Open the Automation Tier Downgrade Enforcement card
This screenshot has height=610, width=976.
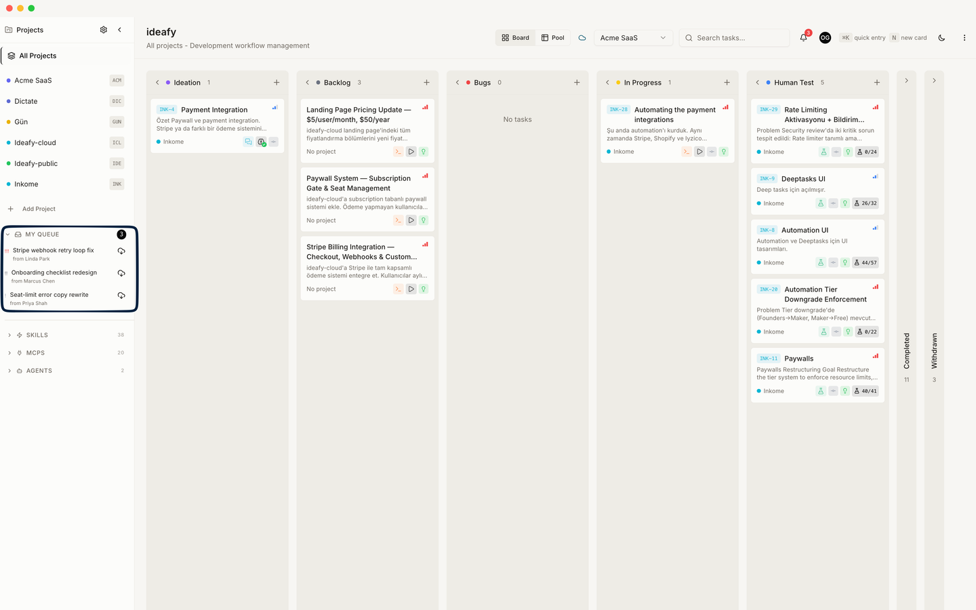(x=817, y=310)
